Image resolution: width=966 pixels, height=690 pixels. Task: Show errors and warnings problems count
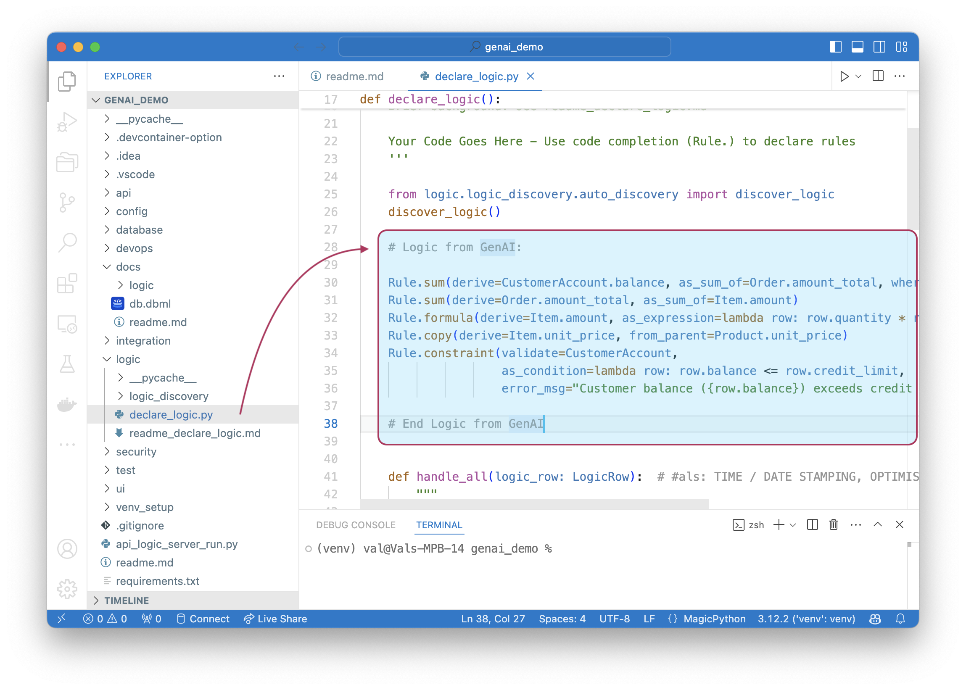point(105,619)
